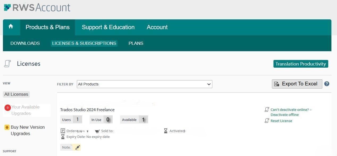Click the red upgrades count badge
Screen dimensions: 337x156
pyautogui.click(x=7, y=107)
